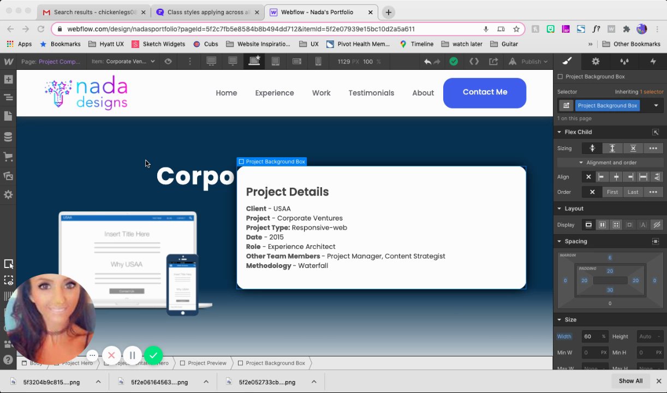Select the Style Manager droplets tab
Image resolution: width=667 pixels, height=393 pixels.
624,62
